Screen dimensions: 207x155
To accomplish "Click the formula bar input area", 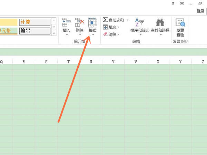I will tap(103, 52).
